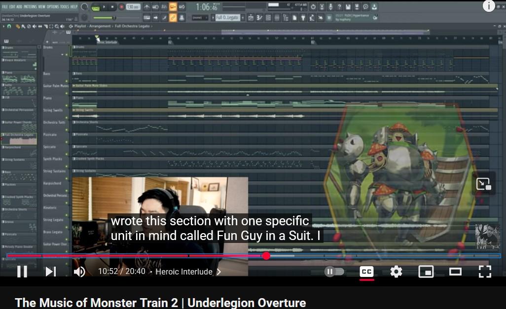Viewport: 506px width, 309px height.
Task: Click the picture-in-picture overlay button on the video
Action: pos(483,184)
